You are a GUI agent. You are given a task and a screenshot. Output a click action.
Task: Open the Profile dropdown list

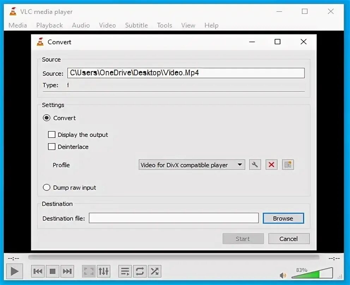point(192,165)
